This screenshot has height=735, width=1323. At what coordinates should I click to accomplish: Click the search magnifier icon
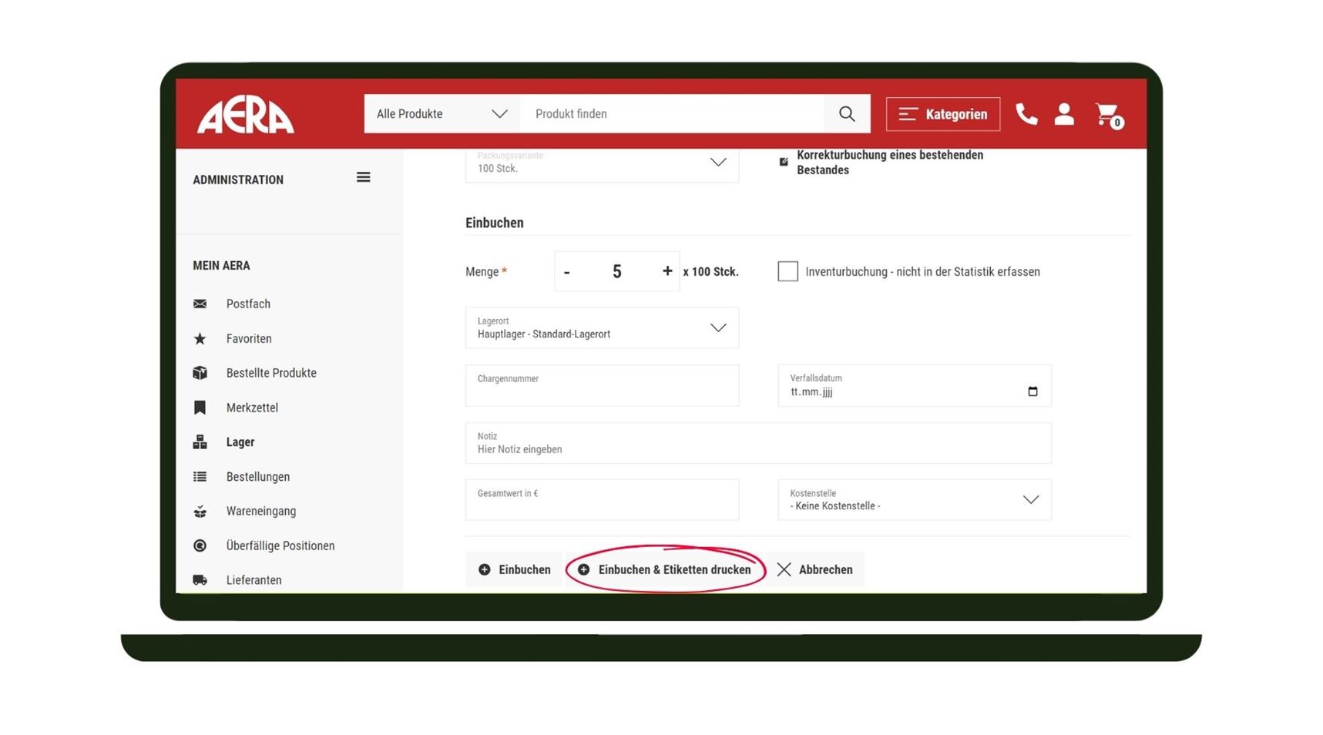[x=847, y=114]
